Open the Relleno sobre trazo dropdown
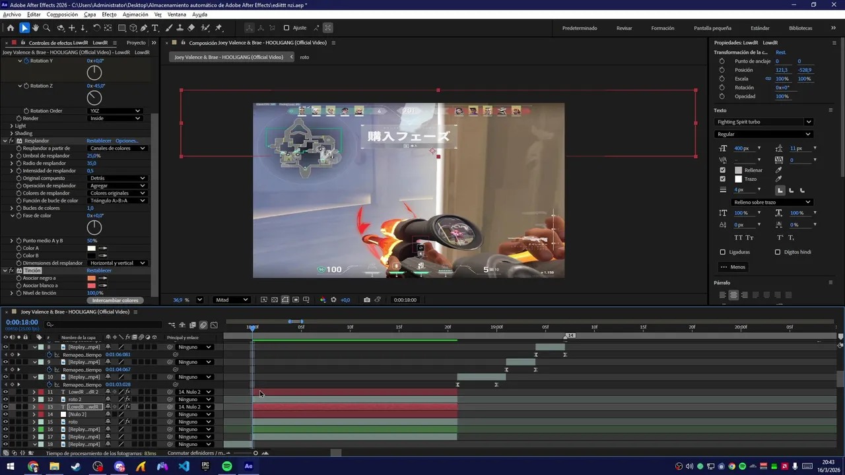Image resolution: width=845 pixels, height=475 pixels. (x=772, y=202)
